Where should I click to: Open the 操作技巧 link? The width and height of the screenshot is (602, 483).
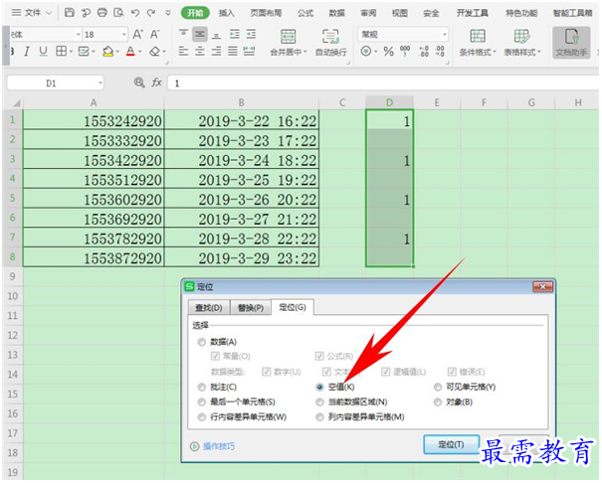219,446
